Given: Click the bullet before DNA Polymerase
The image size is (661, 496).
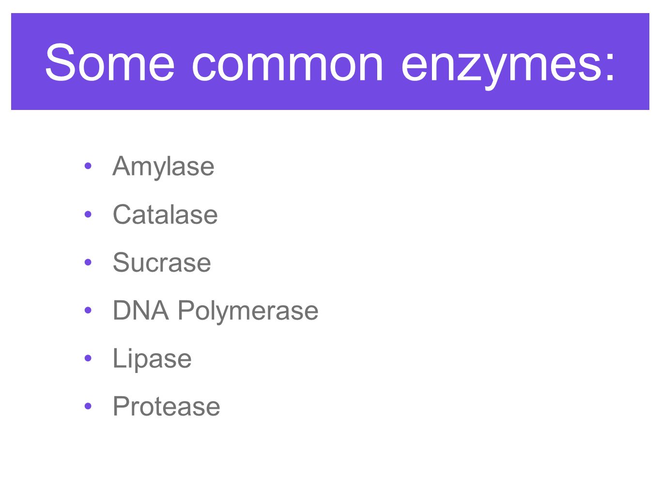Looking at the screenshot, I should click(88, 310).
